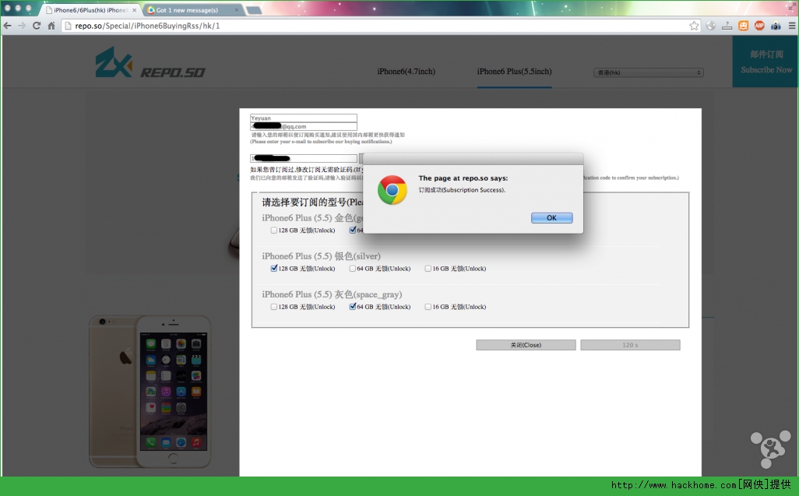
Task: Click the REPO.SO logo
Action: [150, 62]
